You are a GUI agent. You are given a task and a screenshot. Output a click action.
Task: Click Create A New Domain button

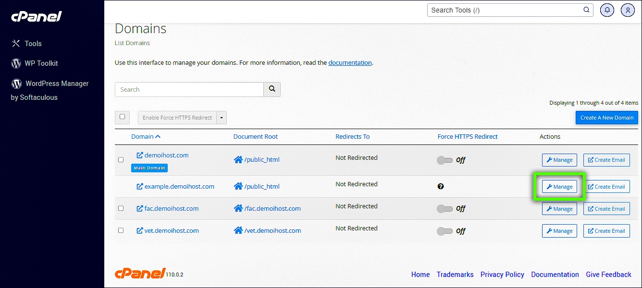point(607,118)
